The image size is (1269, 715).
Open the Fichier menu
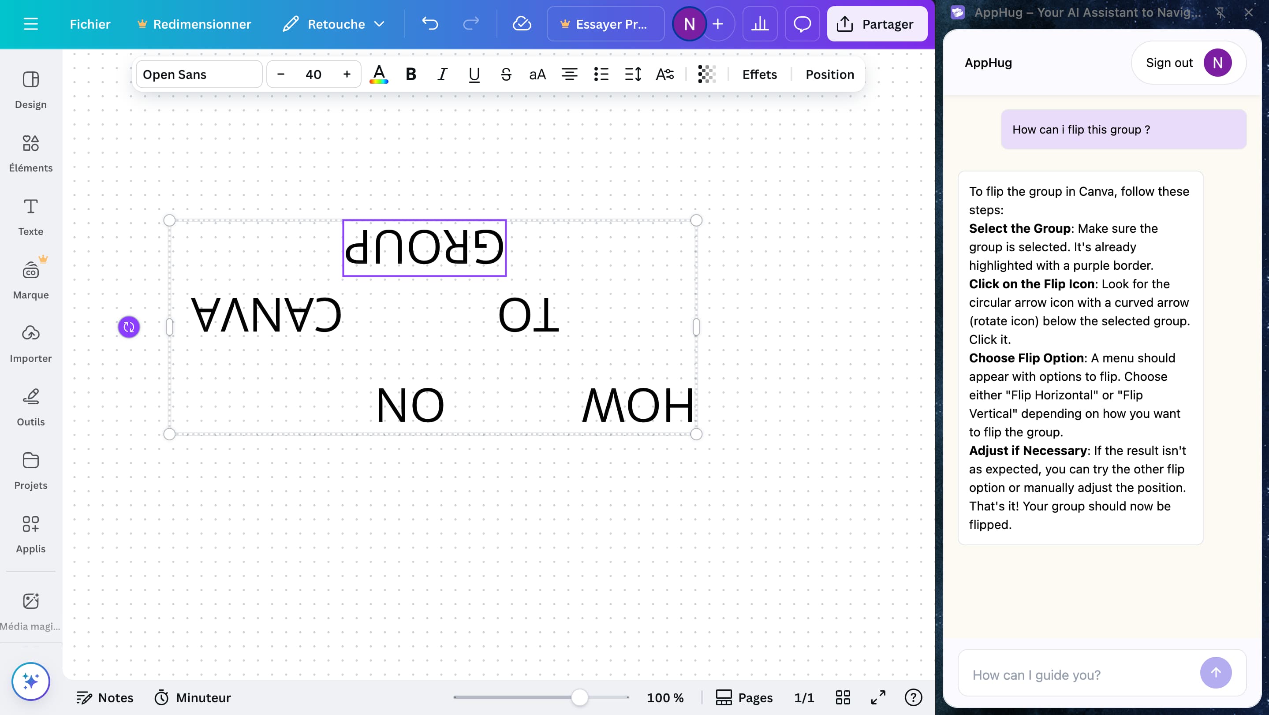pyautogui.click(x=90, y=24)
